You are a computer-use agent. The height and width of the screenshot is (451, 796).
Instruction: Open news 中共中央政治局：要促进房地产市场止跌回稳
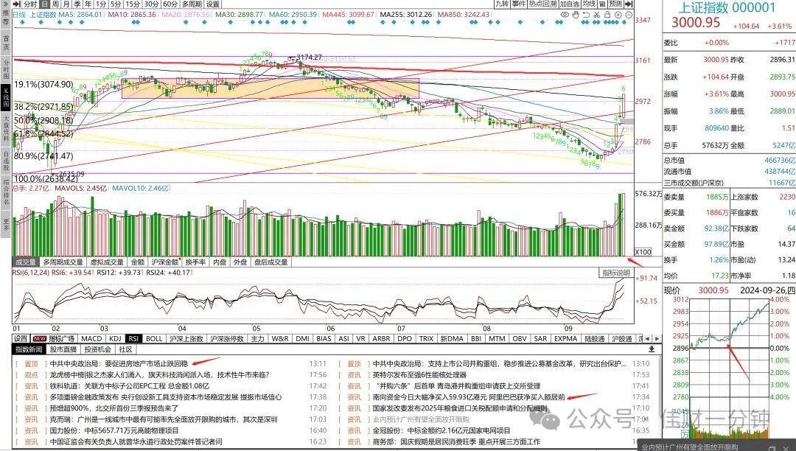119,364
